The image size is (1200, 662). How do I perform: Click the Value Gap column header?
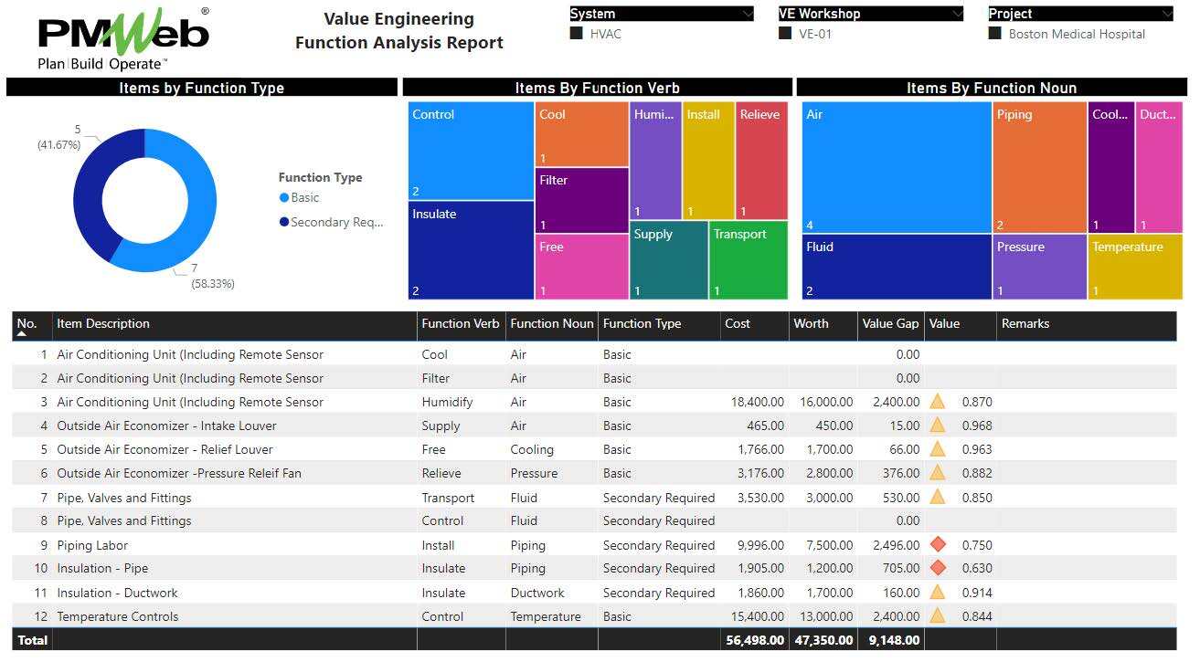(889, 324)
